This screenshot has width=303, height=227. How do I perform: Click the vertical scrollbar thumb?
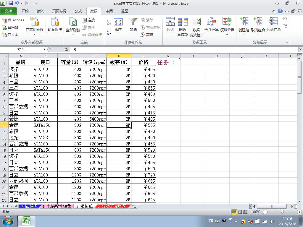click(299, 77)
